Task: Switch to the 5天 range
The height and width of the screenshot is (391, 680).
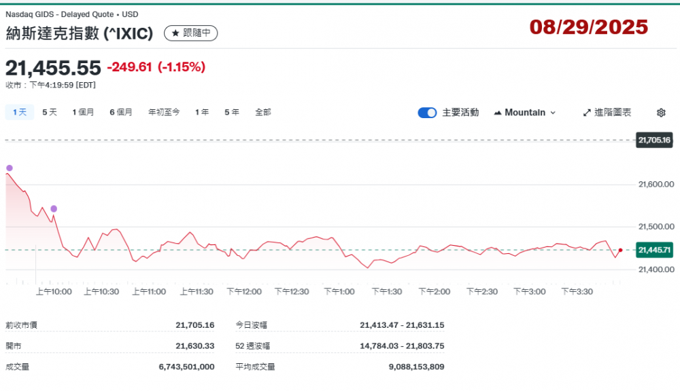Action: click(50, 112)
